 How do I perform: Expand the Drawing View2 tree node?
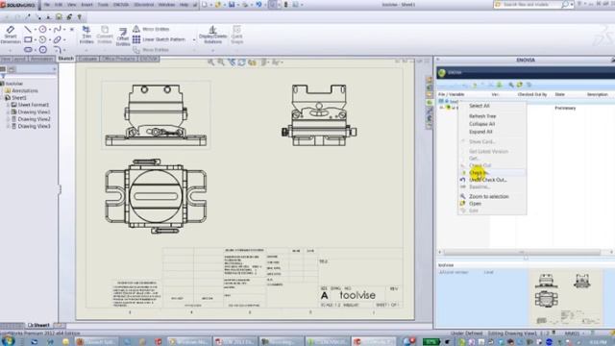[x=8, y=119]
